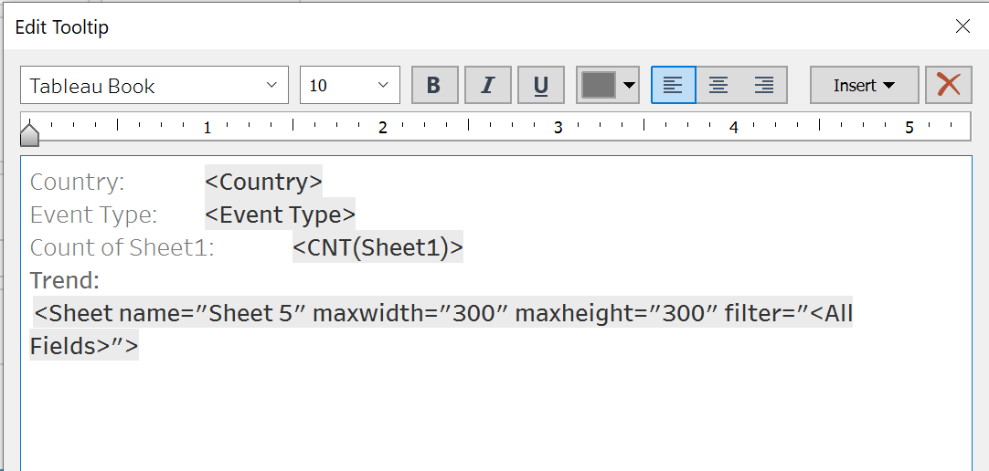Expand the text color dropdown arrow
Viewport: 989px width, 471px height.
pyautogui.click(x=629, y=86)
